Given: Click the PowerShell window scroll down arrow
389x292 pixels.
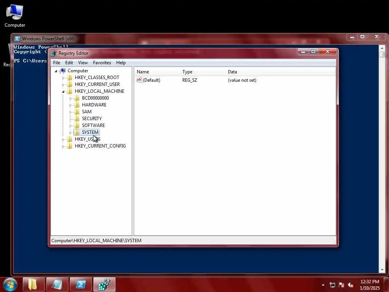Looking at the screenshot, I should tap(382, 270).
